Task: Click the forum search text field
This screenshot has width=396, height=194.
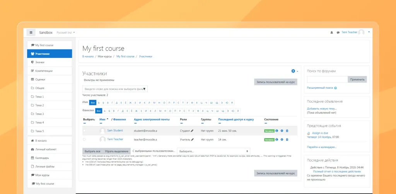Action: (x=327, y=79)
